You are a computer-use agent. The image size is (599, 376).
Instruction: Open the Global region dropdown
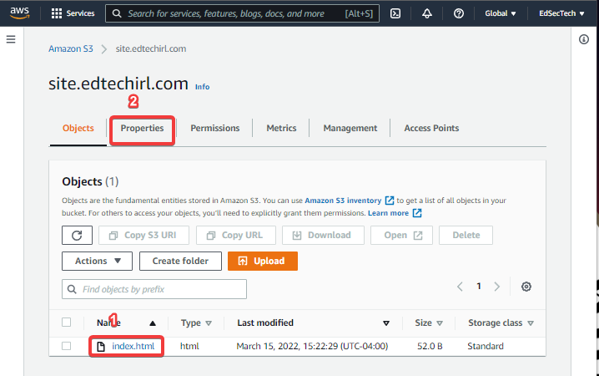(x=501, y=13)
